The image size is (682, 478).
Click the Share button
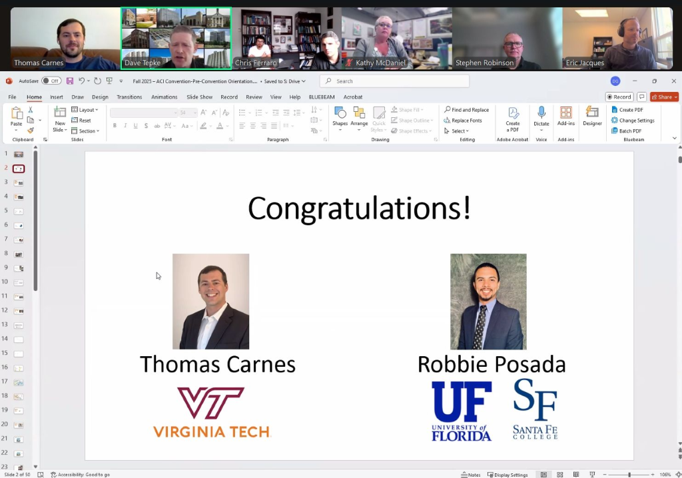(x=664, y=97)
